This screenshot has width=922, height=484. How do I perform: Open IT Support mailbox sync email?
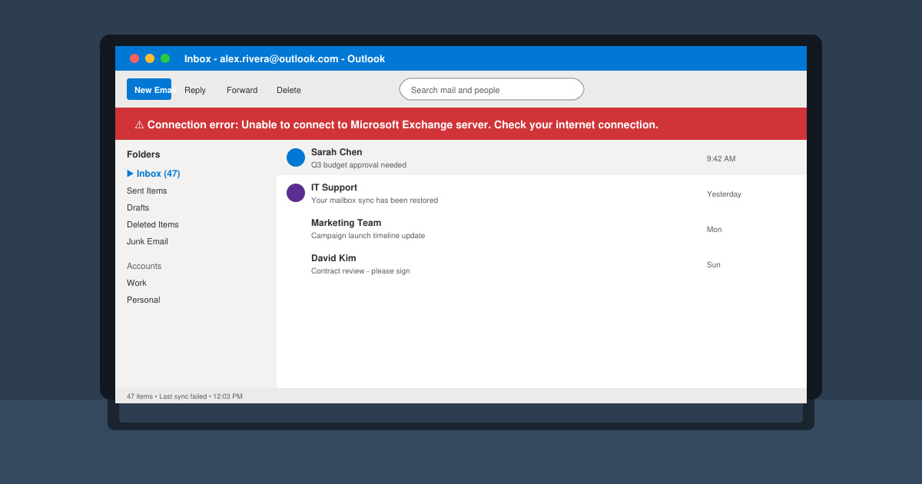(542, 193)
